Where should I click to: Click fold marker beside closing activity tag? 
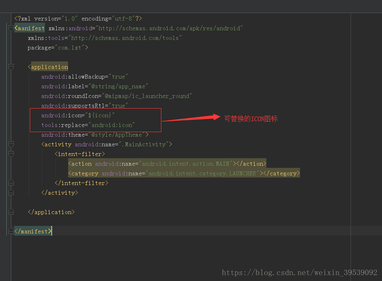(11, 193)
